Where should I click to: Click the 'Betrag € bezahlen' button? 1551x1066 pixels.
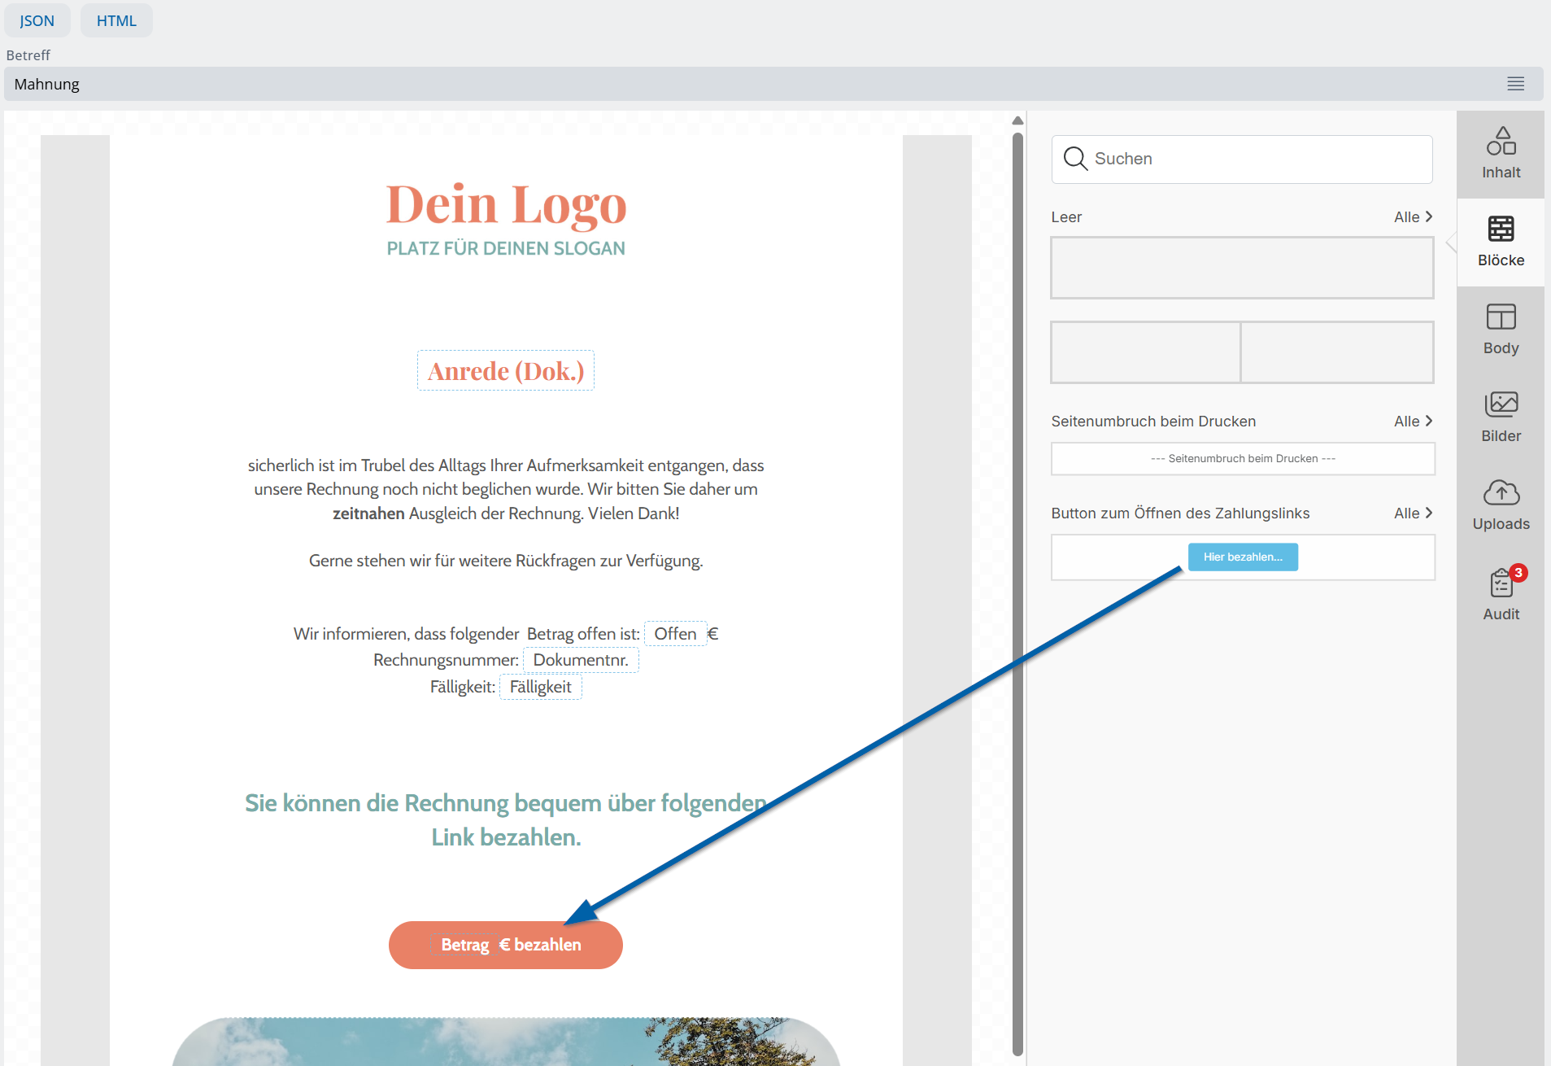505,945
